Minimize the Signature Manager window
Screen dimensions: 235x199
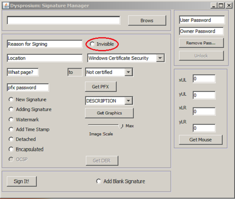pos(214,6)
